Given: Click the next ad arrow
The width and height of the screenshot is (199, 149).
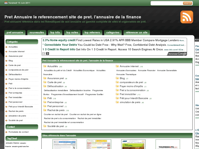Looking at the screenshot, I should tap(47, 54).
